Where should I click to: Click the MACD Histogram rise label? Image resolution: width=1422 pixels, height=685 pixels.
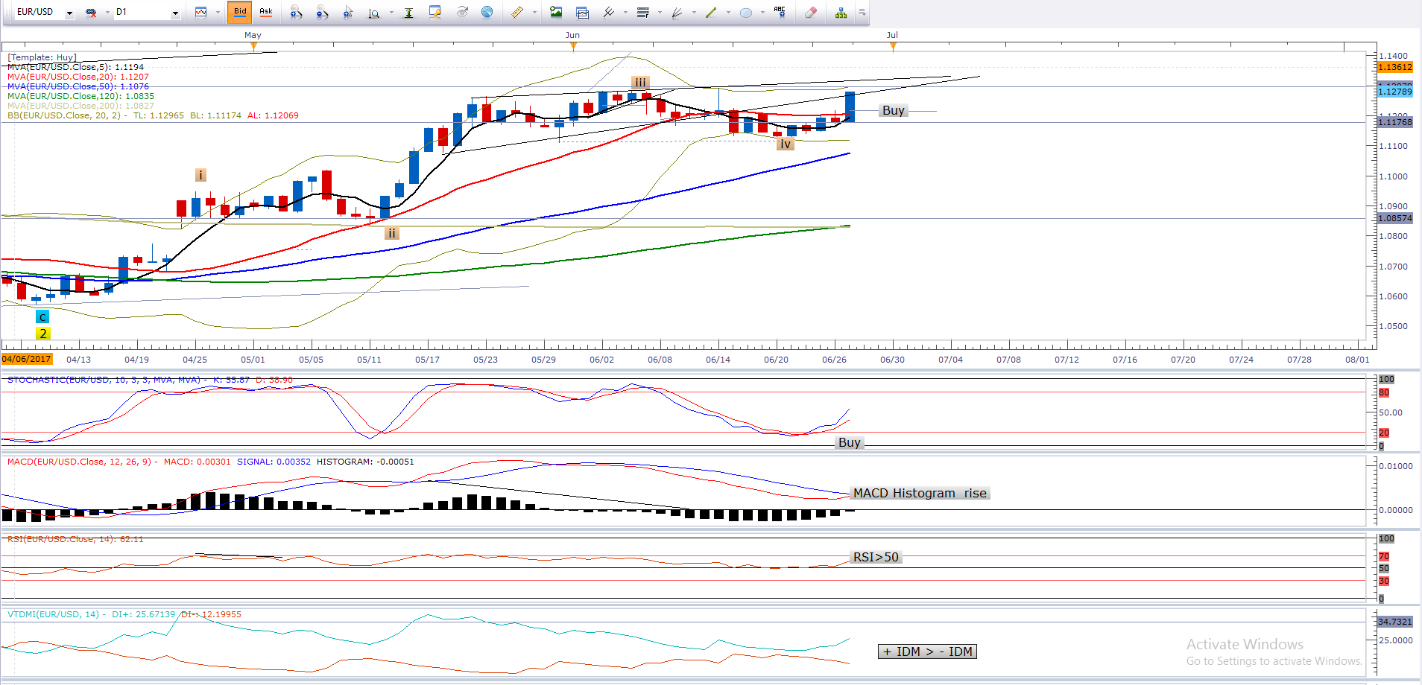click(x=919, y=493)
